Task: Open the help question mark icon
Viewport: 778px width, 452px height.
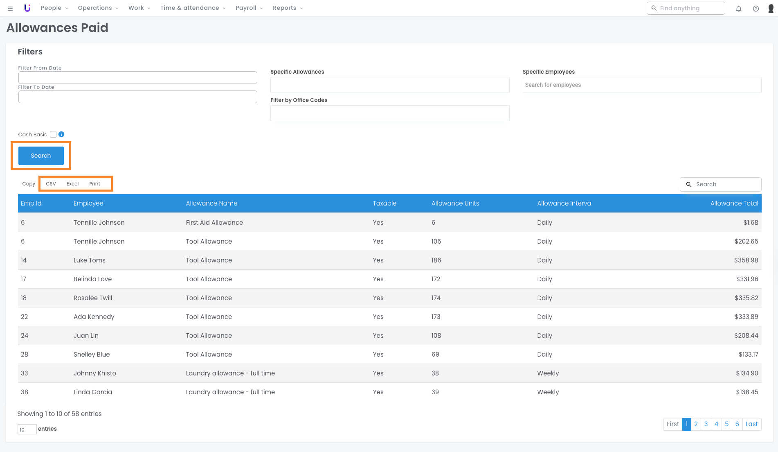Action: [x=756, y=9]
